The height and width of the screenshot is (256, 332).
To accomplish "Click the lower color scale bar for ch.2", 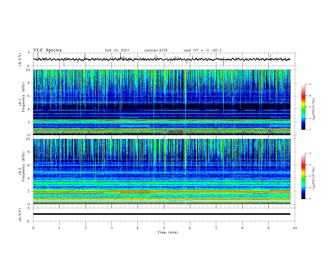I will tap(303, 176).
